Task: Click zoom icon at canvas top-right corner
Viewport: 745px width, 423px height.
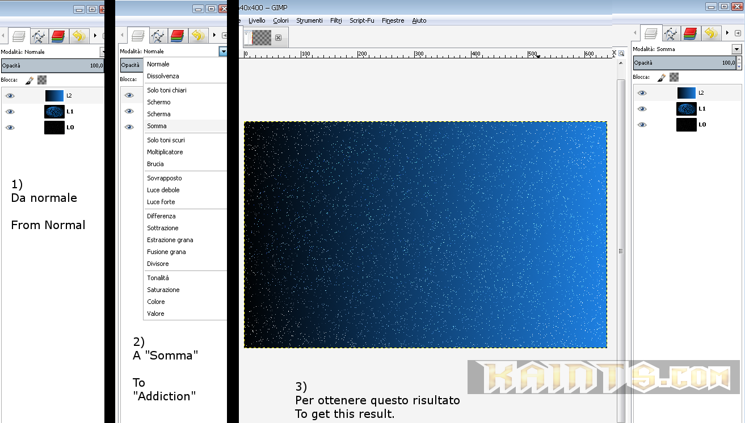Action: [x=621, y=54]
